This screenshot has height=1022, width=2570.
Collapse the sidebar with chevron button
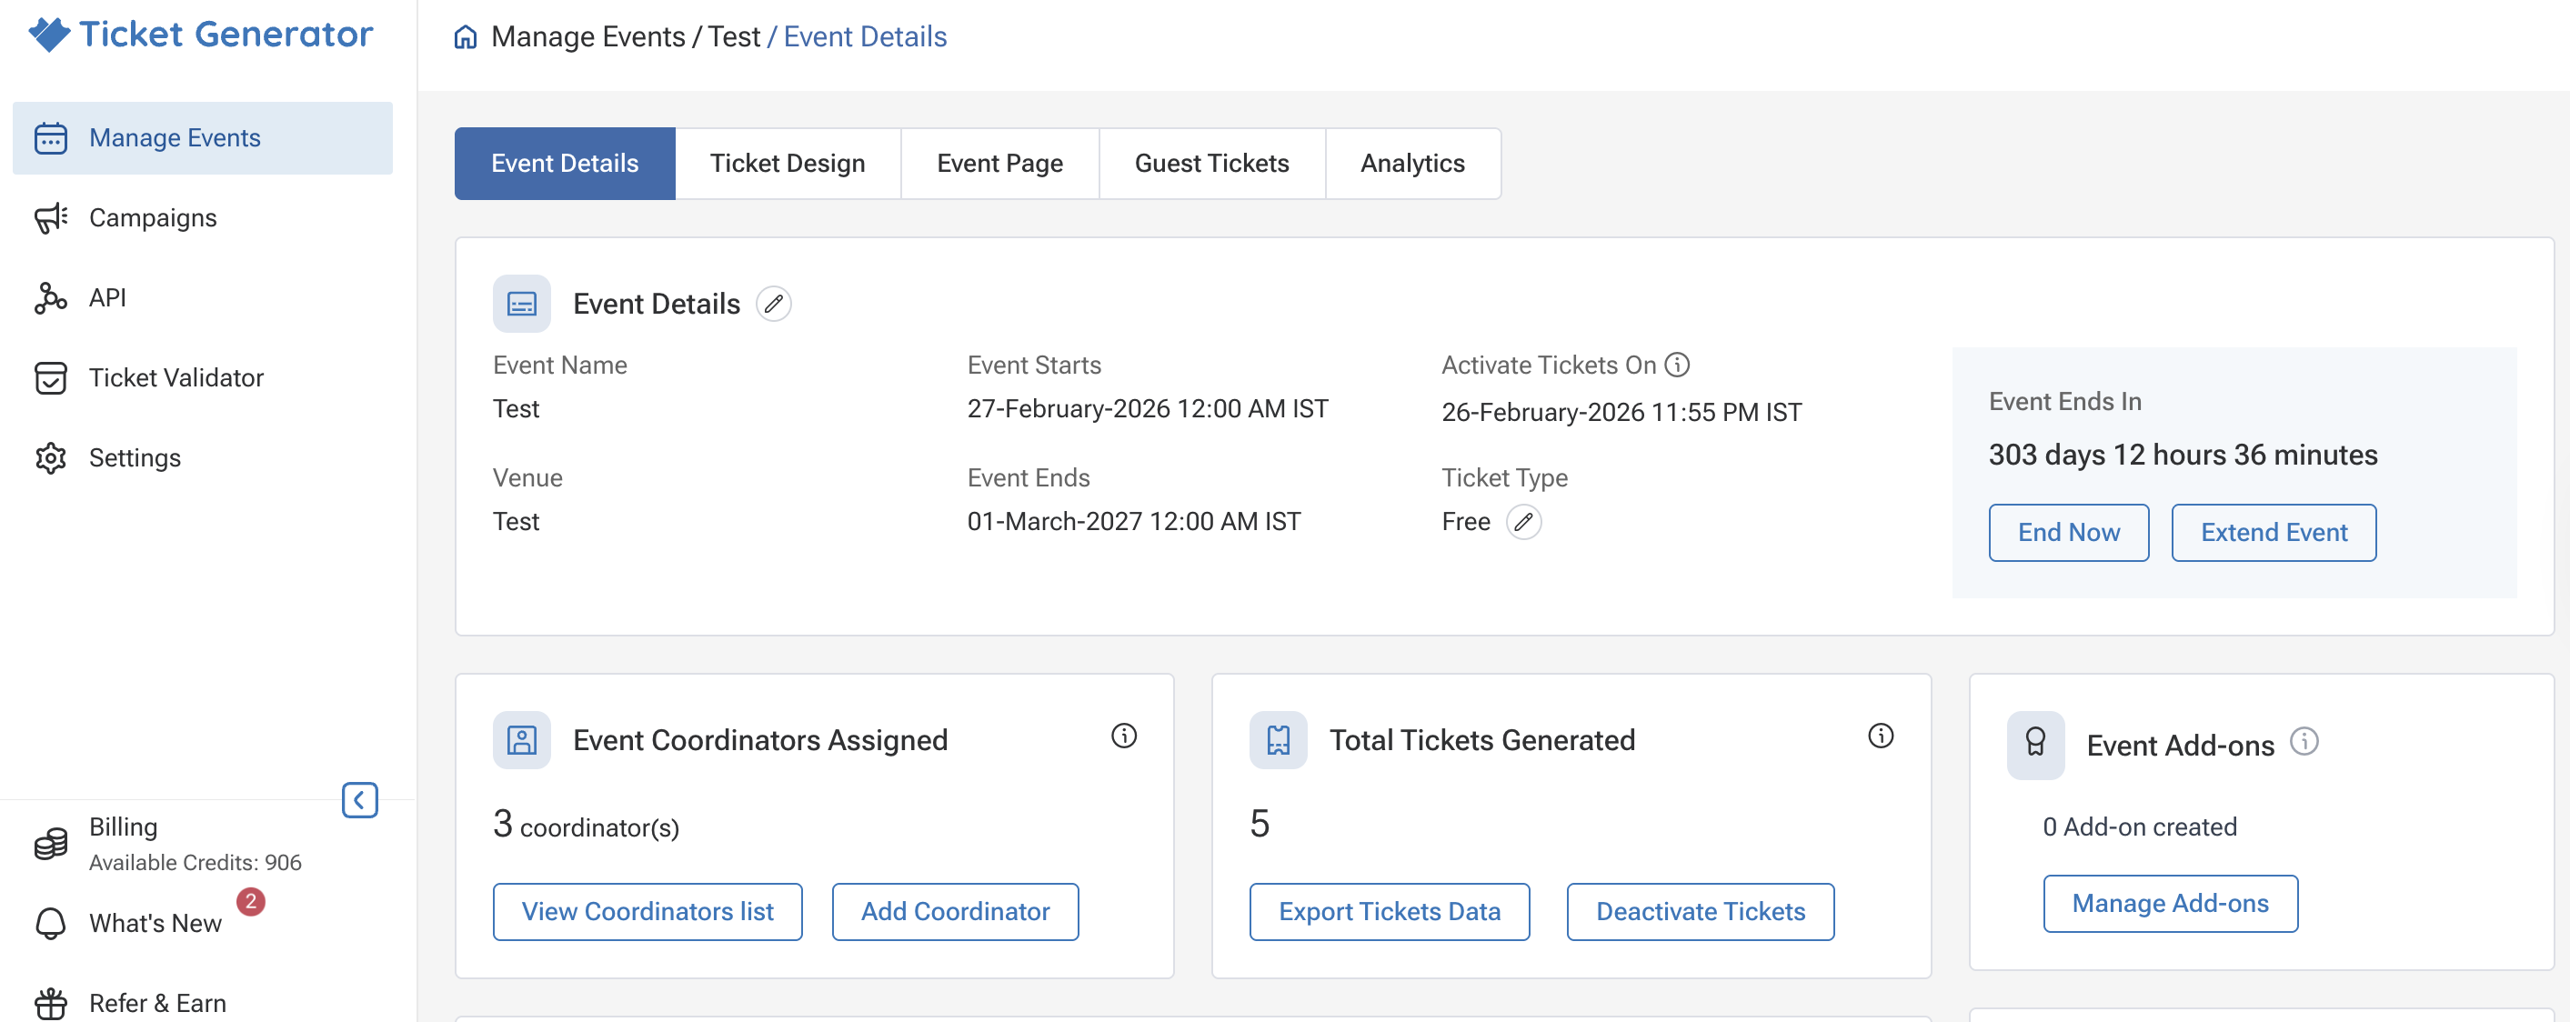pos(359,799)
